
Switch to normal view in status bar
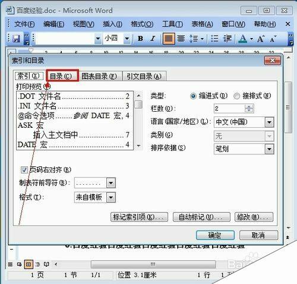(x=10, y=264)
